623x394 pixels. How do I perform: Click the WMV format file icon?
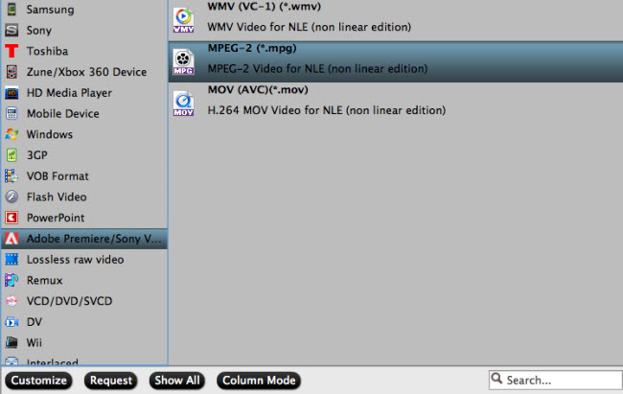tap(183, 18)
